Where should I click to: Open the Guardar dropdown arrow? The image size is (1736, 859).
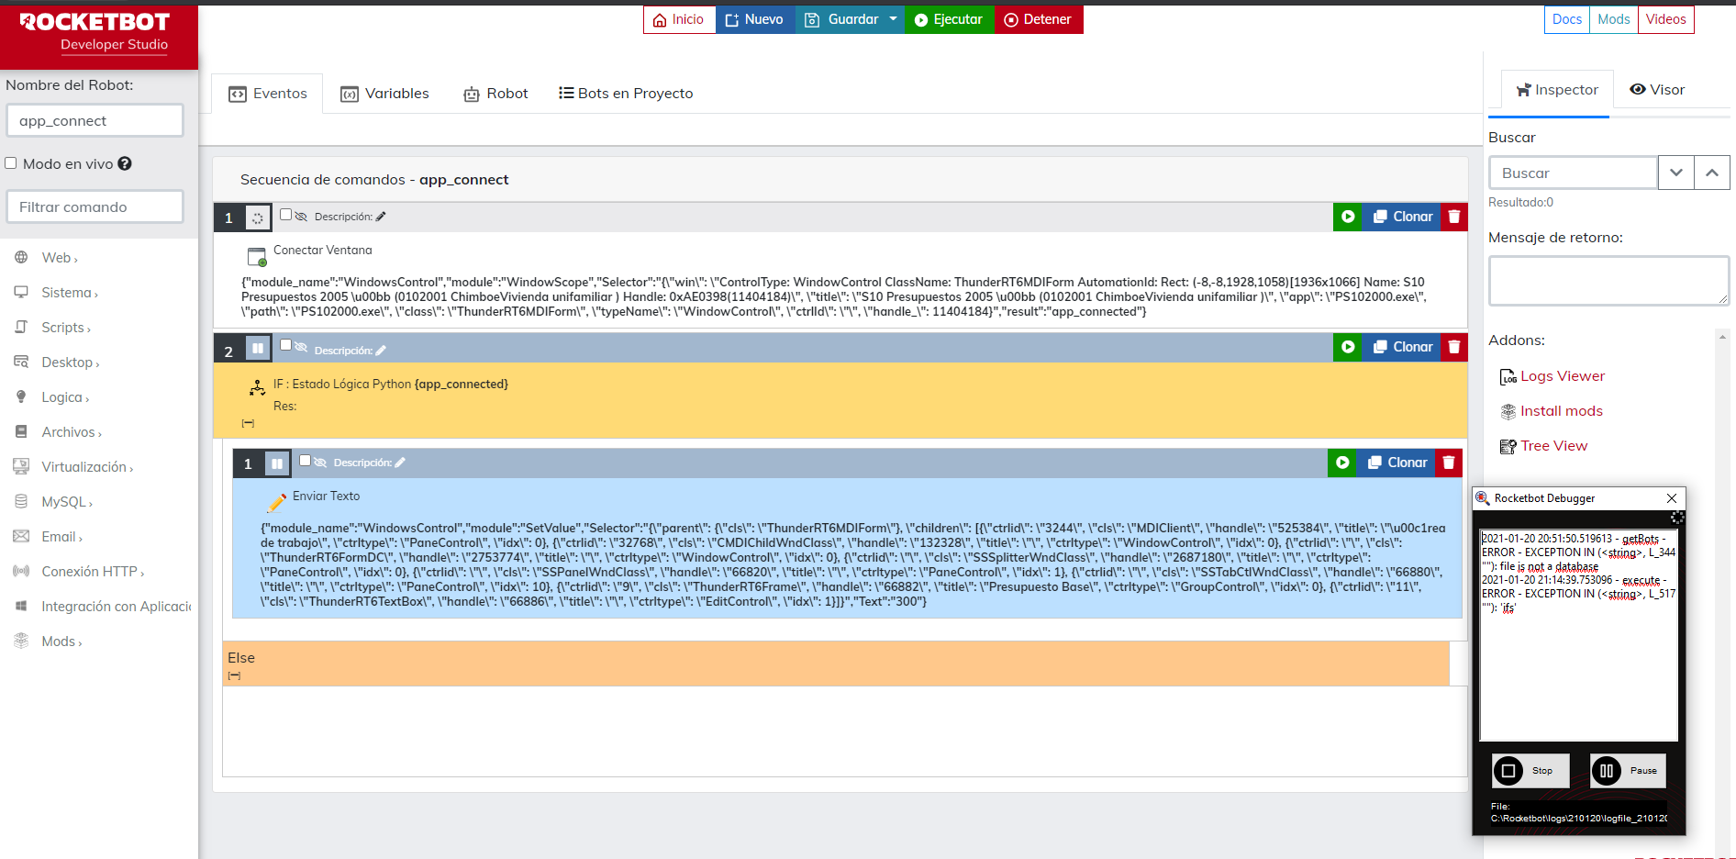coord(893,19)
